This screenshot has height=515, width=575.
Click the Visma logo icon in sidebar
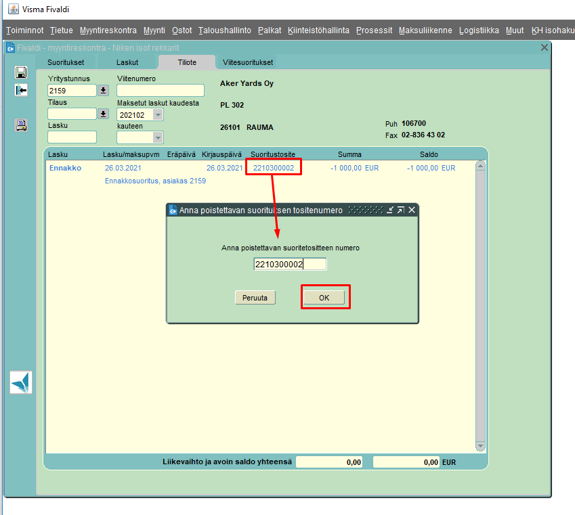(21, 382)
